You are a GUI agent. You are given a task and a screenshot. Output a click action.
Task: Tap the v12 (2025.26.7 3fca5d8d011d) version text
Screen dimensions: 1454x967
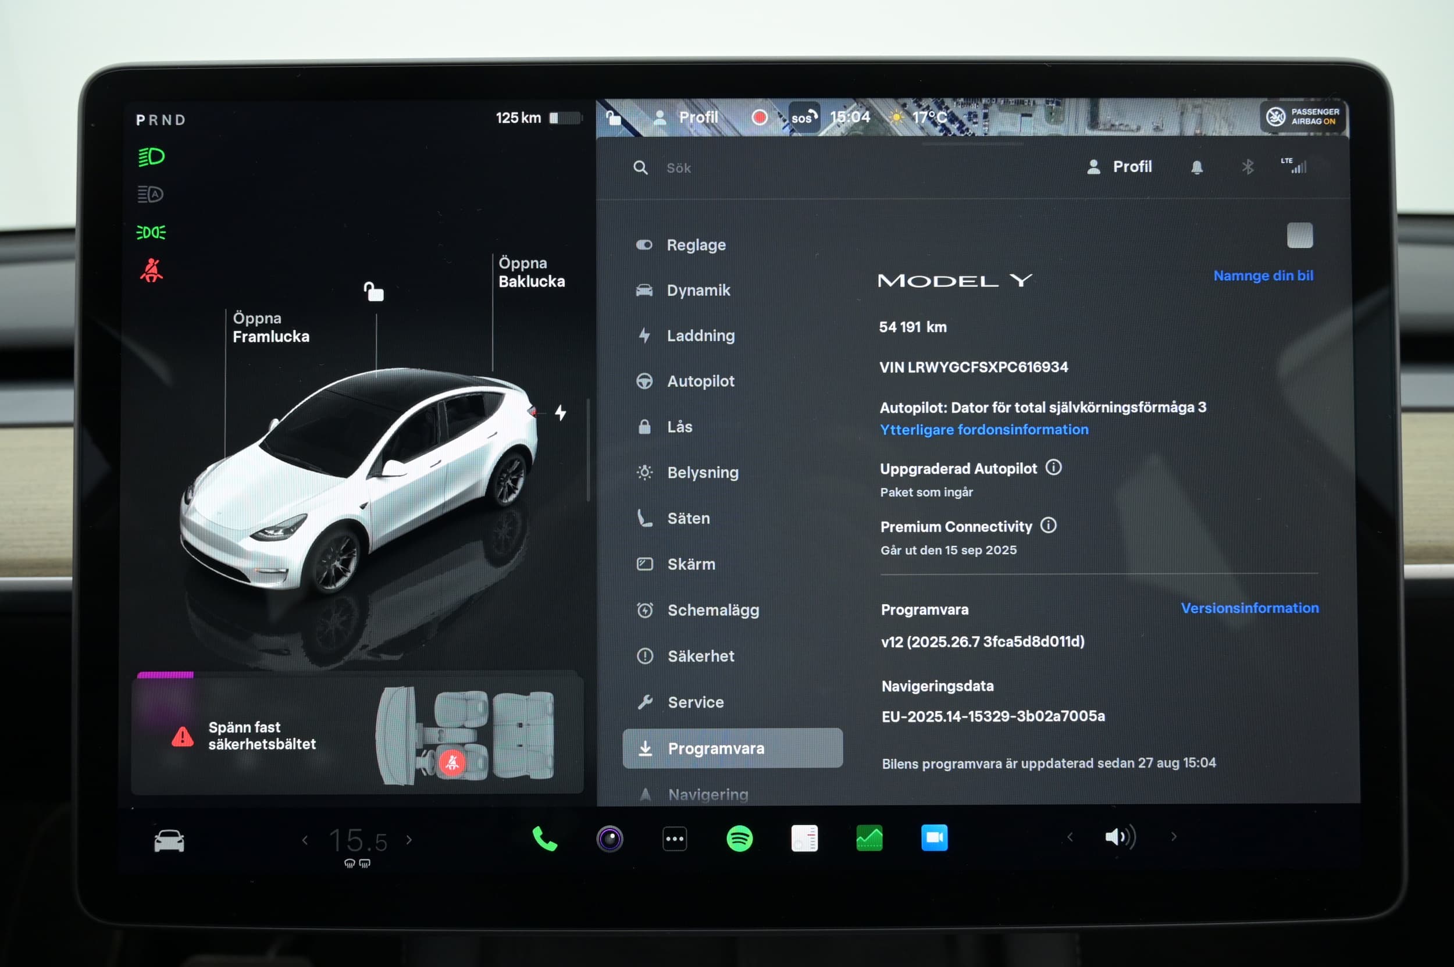(x=983, y=641)
